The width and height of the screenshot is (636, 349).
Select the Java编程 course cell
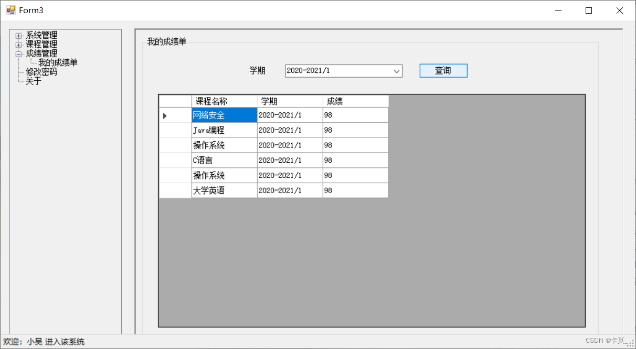[209, 130]
